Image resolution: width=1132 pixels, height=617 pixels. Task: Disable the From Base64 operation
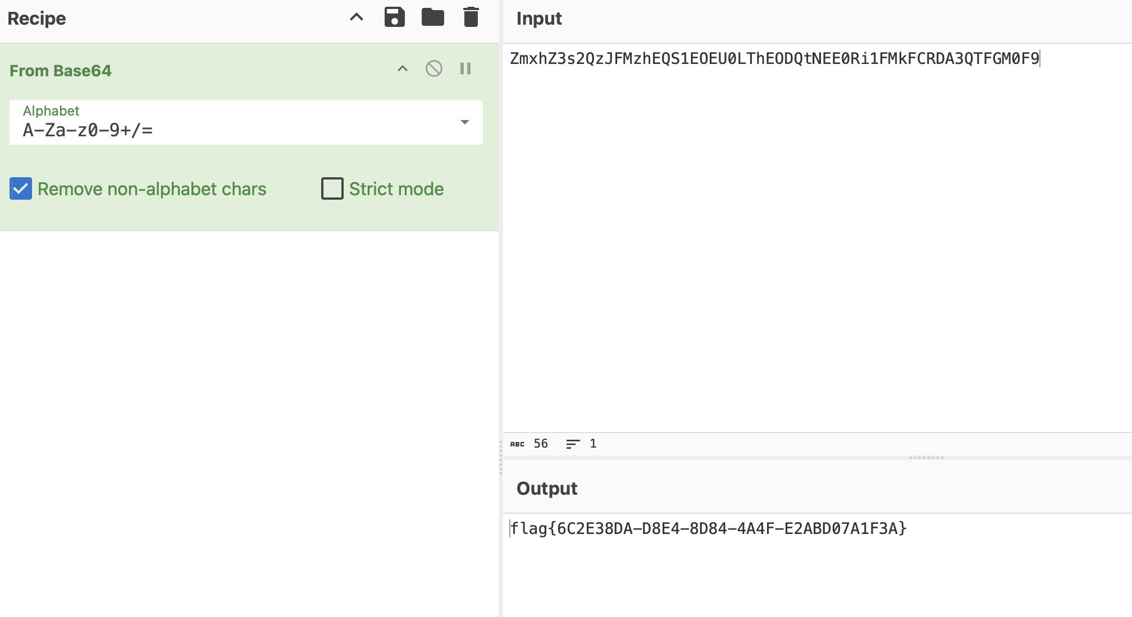coord(433,69)
